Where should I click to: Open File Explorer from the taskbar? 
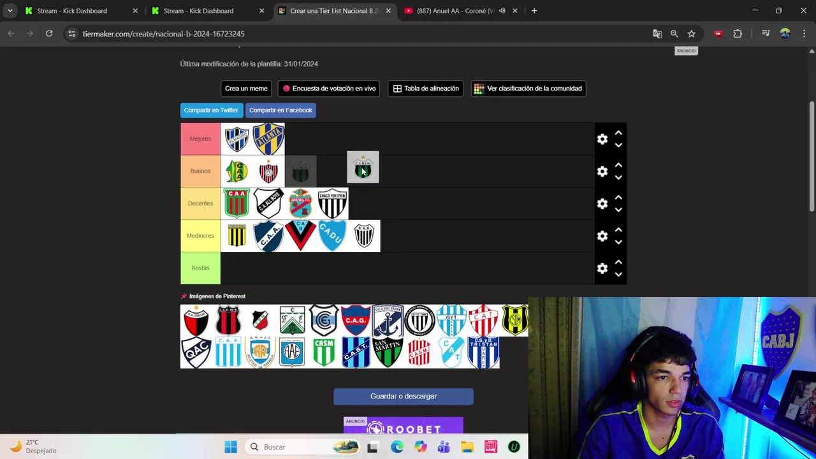pyautogui.click(x=467, y=447)
